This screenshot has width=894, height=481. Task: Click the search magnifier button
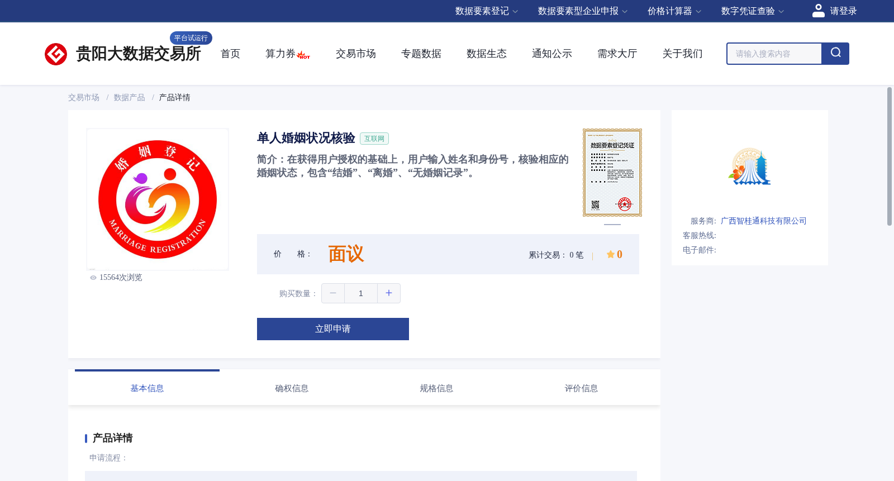click(835, 54)
